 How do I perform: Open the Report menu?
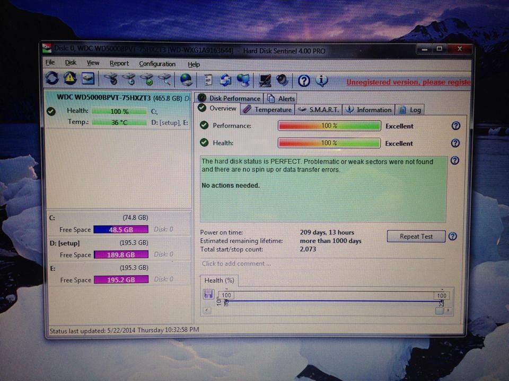pos(119,63)
